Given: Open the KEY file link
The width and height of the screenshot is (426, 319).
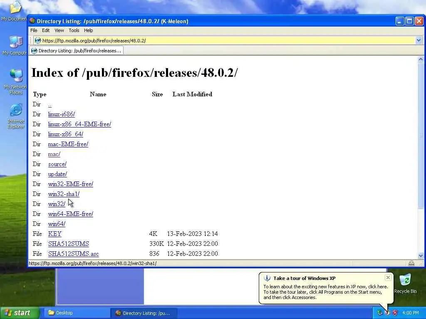Looking at the screenshot, I should 55,234.
